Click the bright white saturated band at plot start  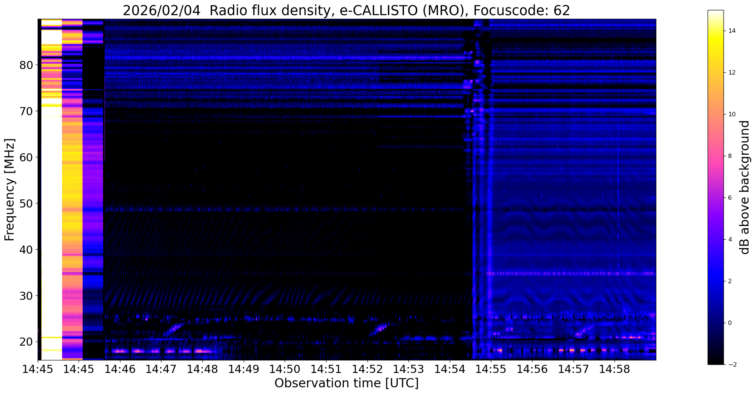51,189
